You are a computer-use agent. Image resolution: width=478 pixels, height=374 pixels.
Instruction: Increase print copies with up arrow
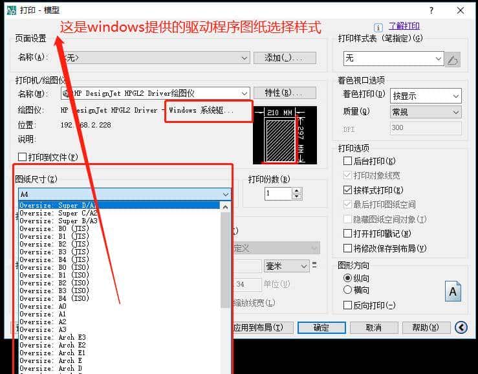click(297, 191)
